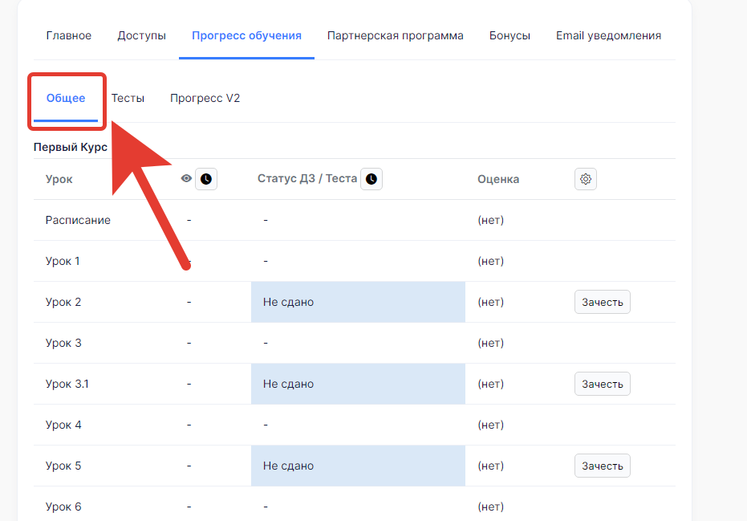Select the Расписание row label
The width and height of the screenshot is (747, 521).
(x=78, y=220)
